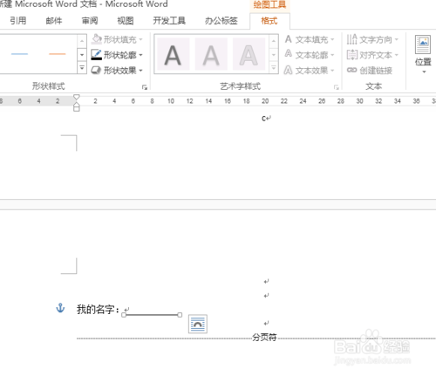Open the 形状样式 dialog launcher

145,87
